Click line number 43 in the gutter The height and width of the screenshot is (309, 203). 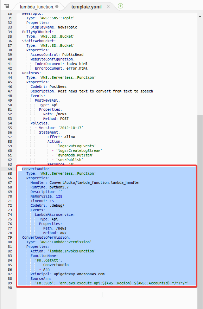pyautogui.click(x=10, y=73)
